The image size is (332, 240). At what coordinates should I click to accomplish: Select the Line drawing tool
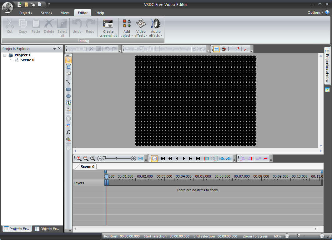coord(68,82)
